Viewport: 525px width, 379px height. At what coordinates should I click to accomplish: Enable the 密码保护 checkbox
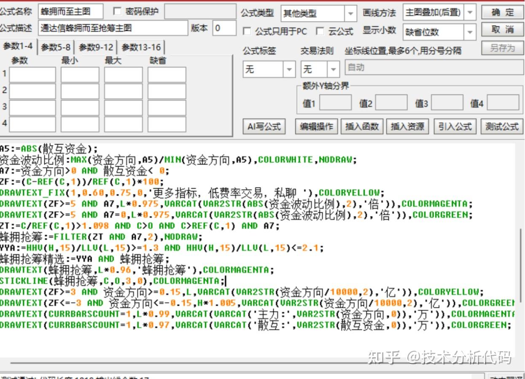tap(117, 11)
